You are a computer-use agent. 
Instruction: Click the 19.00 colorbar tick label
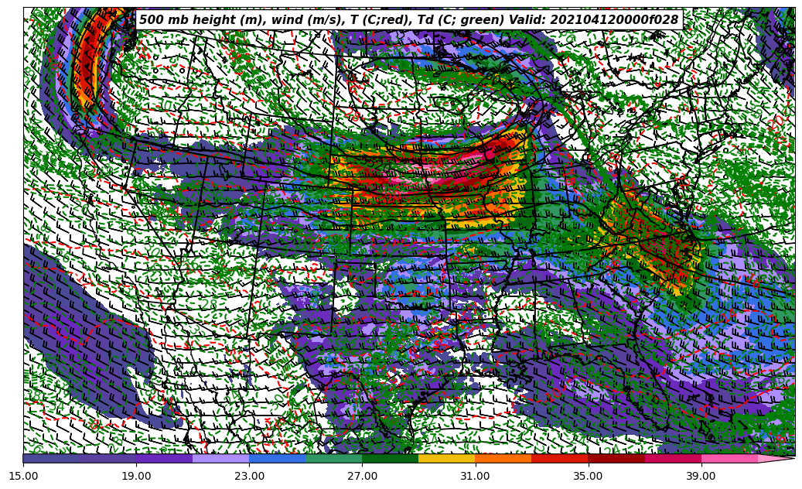point(137,476)
